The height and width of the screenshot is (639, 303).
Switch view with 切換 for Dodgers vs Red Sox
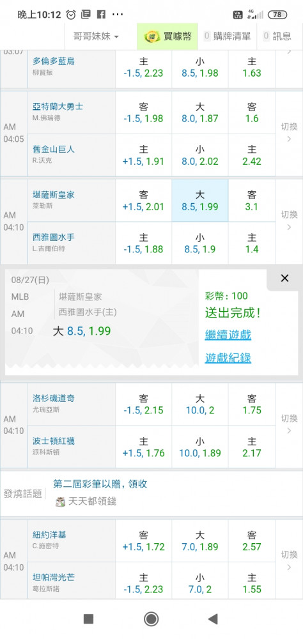pyautogui.click(x=289, y=424)
